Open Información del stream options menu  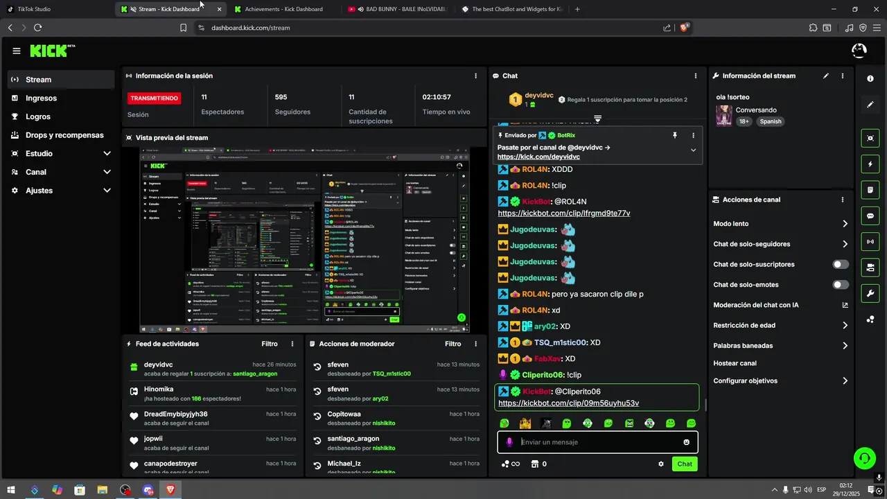coord(843,76)
